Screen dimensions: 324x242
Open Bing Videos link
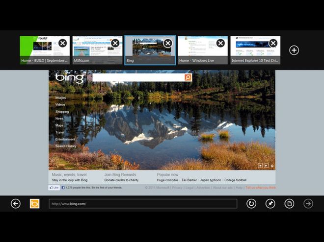[60, 104]
